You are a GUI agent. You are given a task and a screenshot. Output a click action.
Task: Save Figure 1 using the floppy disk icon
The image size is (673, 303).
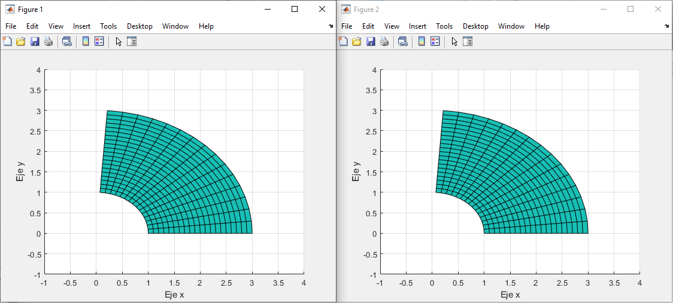35,41
